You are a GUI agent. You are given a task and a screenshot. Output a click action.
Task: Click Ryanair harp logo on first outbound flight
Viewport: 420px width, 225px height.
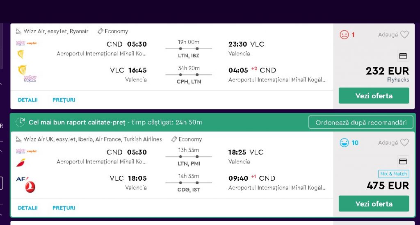pyautogui.click(x=21, y=55)
